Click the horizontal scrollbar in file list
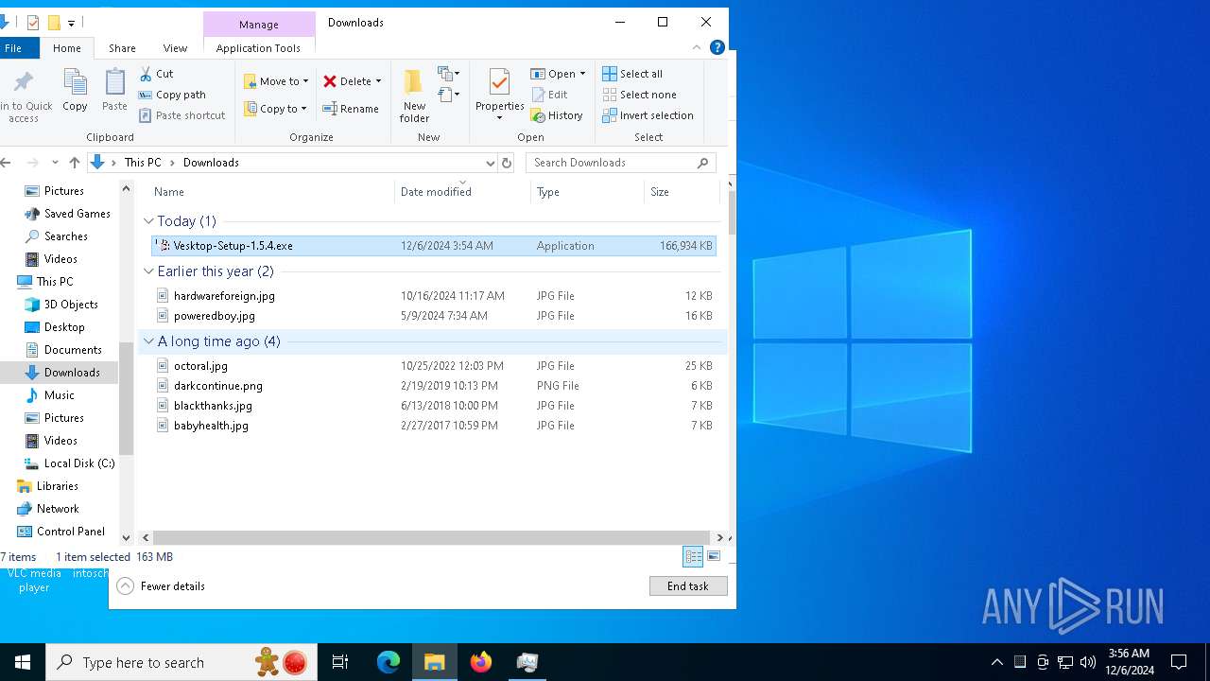This screenshot has width=1210, height=681. point(432,537)
